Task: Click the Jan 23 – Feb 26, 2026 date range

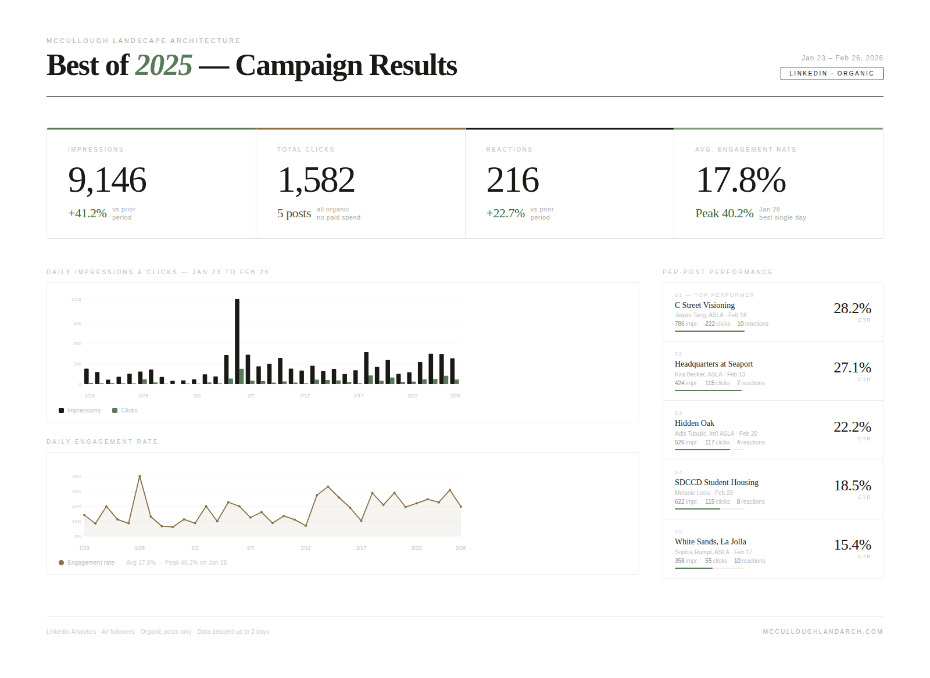Action: tap(842, 58)
